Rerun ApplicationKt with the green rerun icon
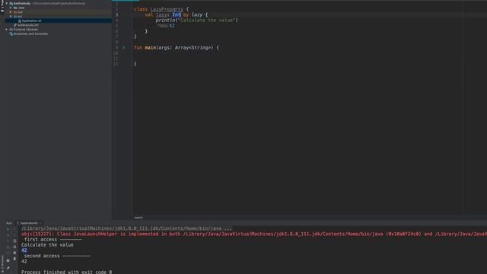 pos(8,229)
